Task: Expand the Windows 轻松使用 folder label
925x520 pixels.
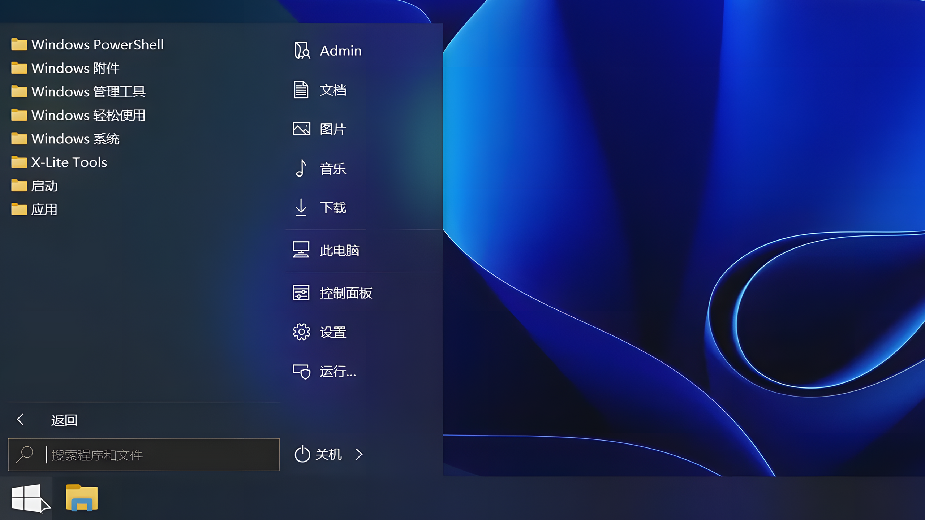Action: coord(89,115)
